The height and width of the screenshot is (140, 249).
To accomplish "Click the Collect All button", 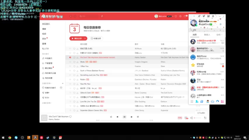I will (x=96, y=38).
